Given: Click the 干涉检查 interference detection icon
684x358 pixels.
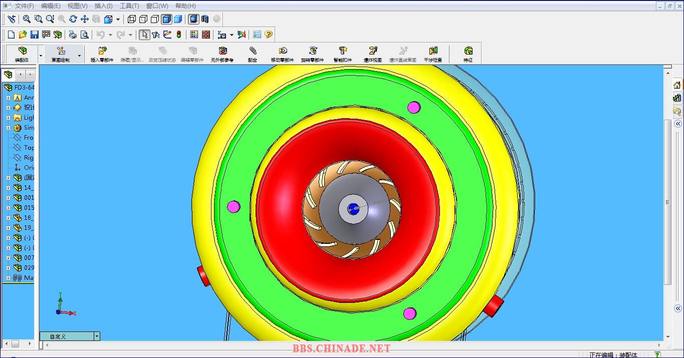Looking at the screenshot, I should pos(433,54).
